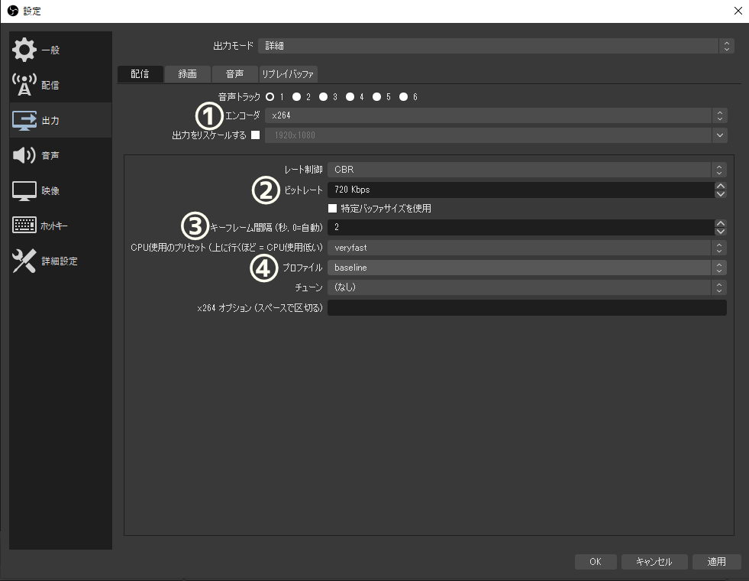Open the rescale resolution 1920x1080 dropdown
The height and width of the screenshot is (581, 749).
[496, 135]
